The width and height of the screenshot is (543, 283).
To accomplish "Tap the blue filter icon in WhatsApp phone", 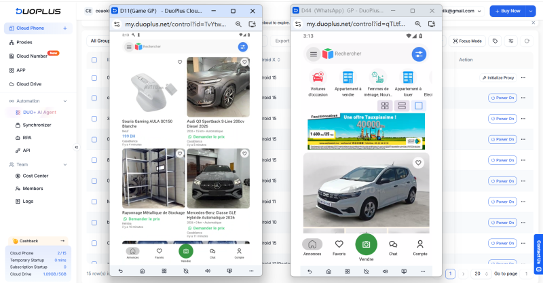I will (419, 54).
